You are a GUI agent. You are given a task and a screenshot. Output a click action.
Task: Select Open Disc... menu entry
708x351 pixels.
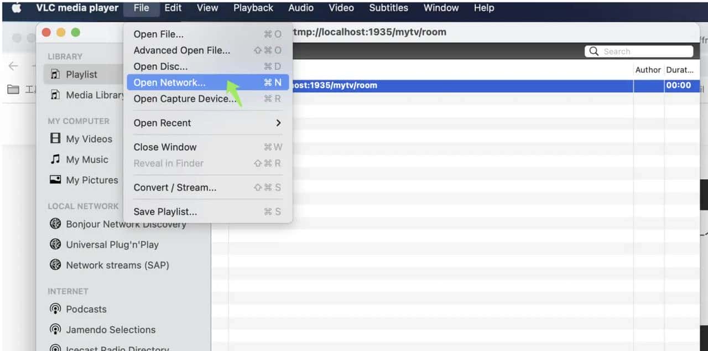click(207, 66)
